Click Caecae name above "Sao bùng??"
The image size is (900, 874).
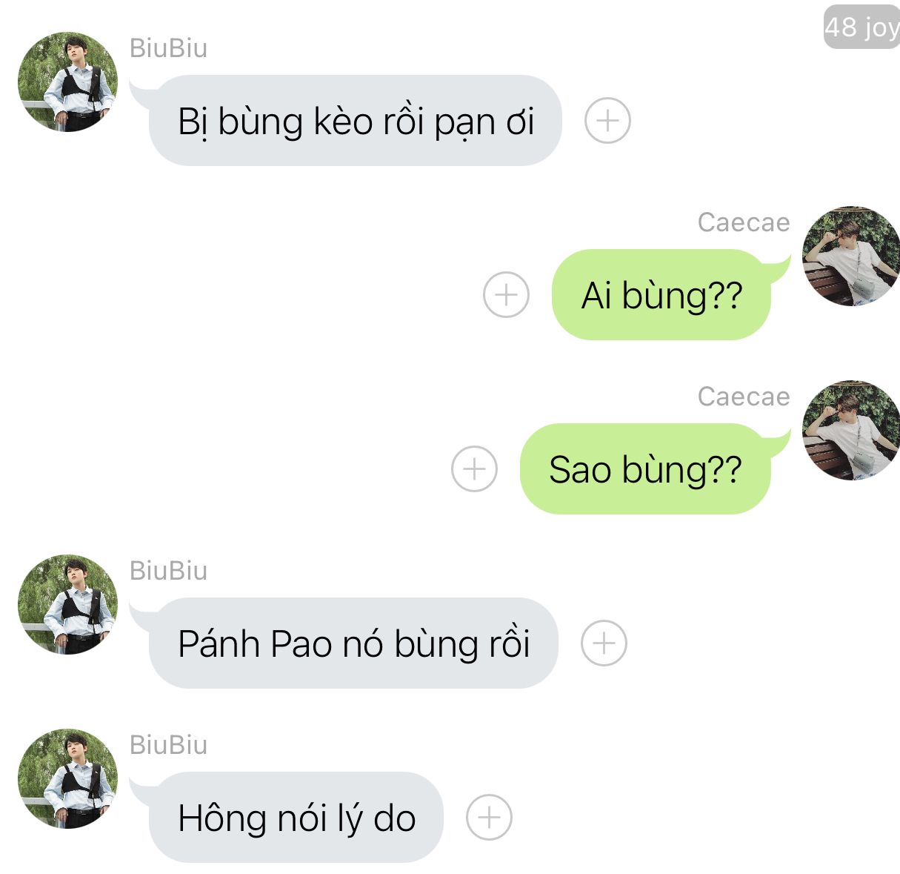click(x=744, y=397)
